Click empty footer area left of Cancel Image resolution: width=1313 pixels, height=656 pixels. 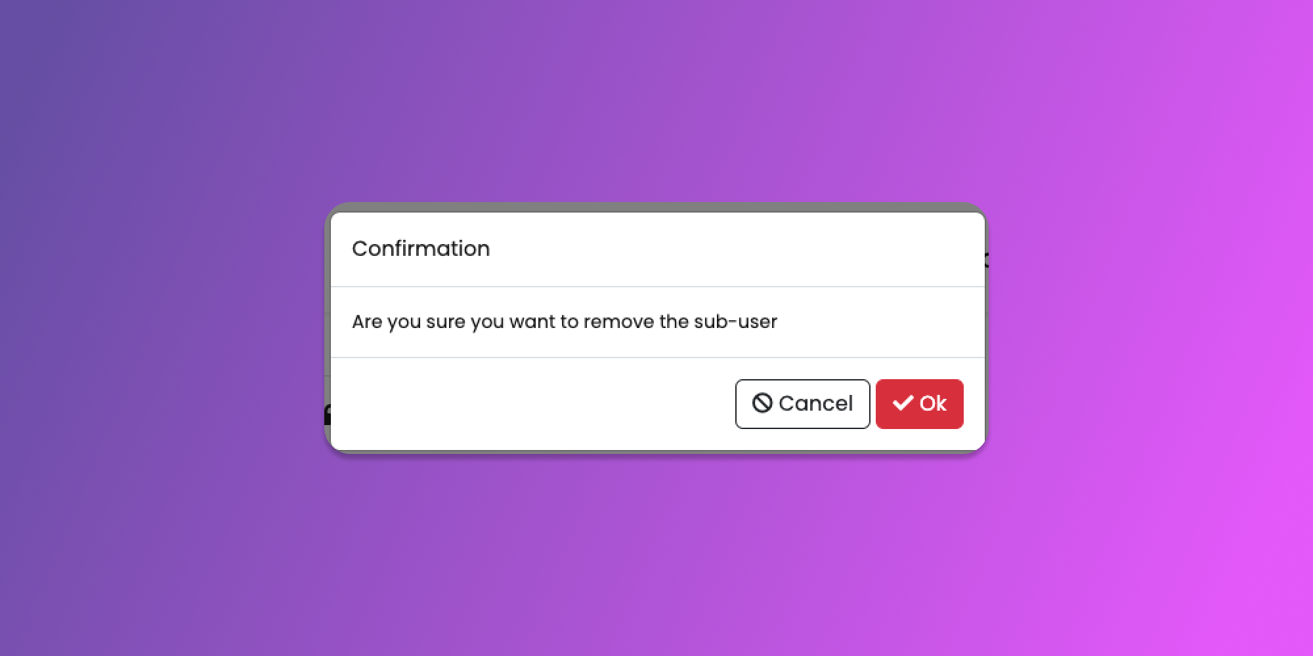tap(525, 403)
